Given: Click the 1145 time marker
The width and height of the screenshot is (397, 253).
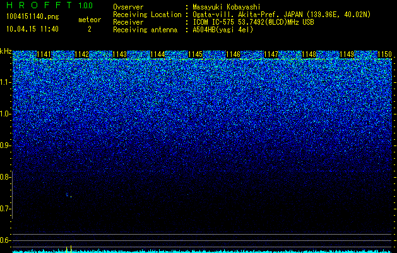Looking at the screenshot, I should pos(196,54).
